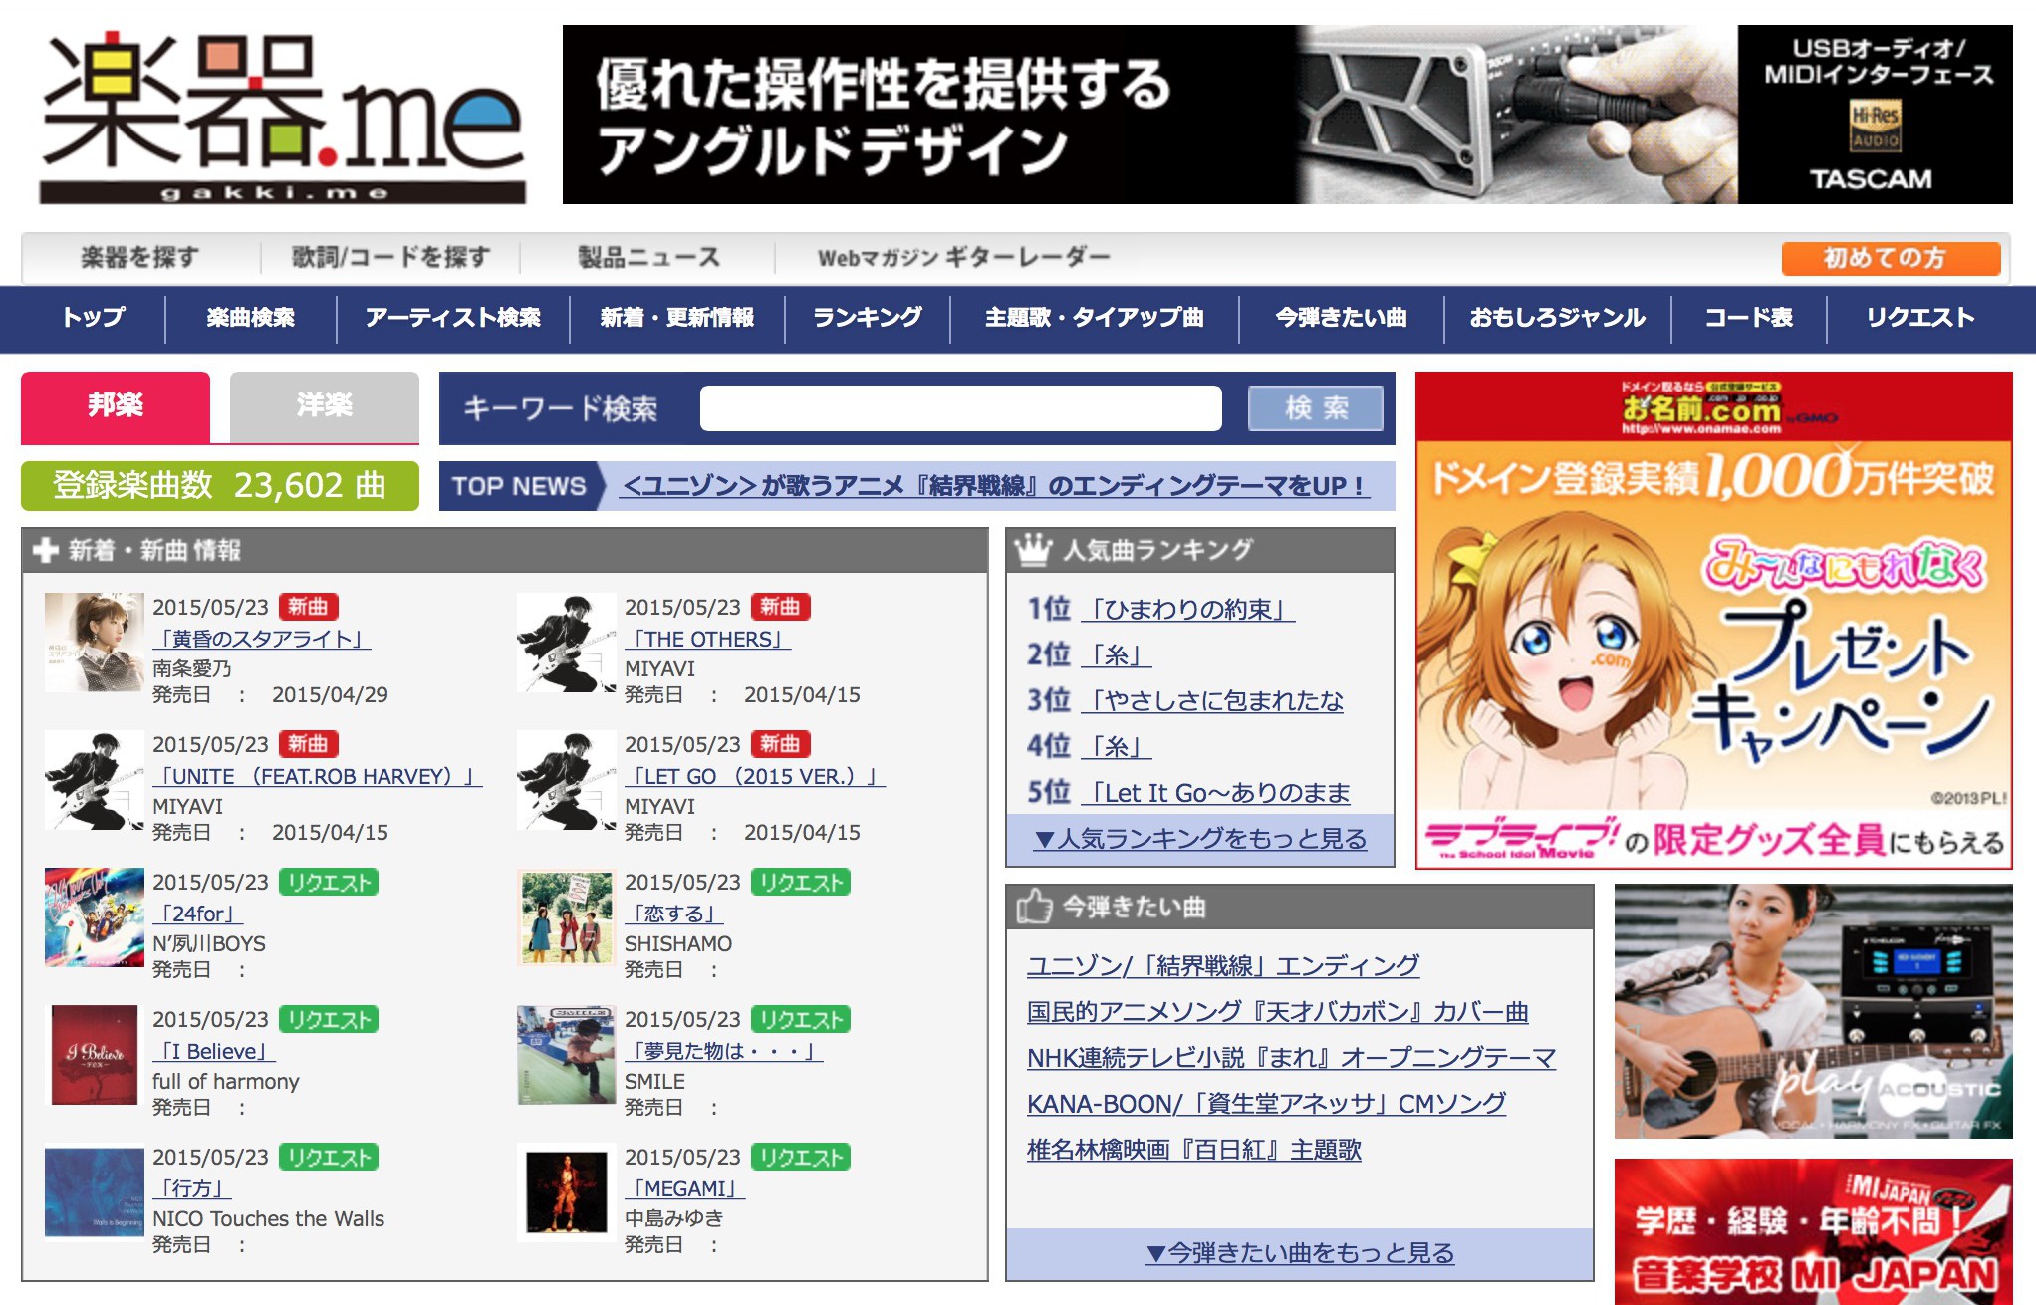The width and height of the screenshot is (2036, 1305).
Task: Open the play ACOUSTIC guitar ad
Action: pos(1814,1011)
